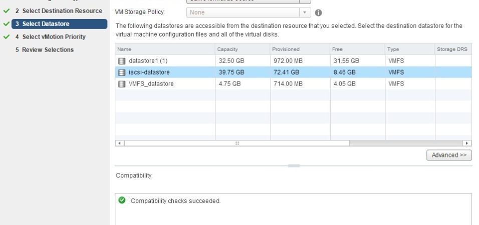This screenshot has height=225, width=479.
Task: Click the green compatibility success check icon
Action: point(122,200)
